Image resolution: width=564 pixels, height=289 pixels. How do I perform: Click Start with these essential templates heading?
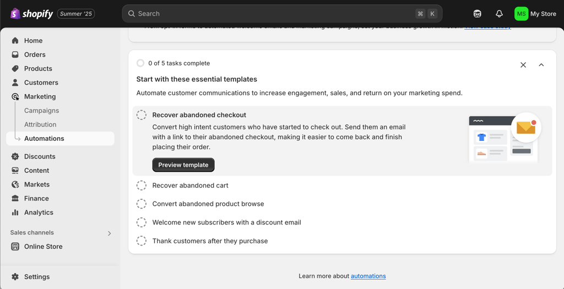click(197, 79)
